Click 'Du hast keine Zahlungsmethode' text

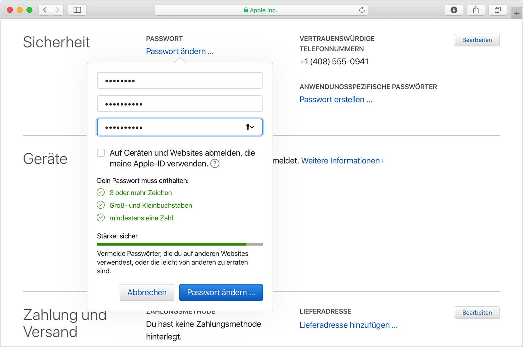click(x=204, y=324)
